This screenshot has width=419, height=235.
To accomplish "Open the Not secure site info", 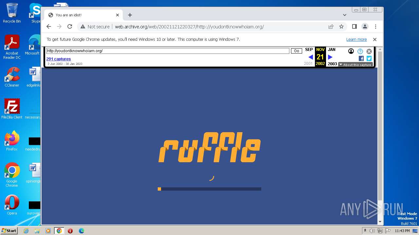I will (95, 27).
